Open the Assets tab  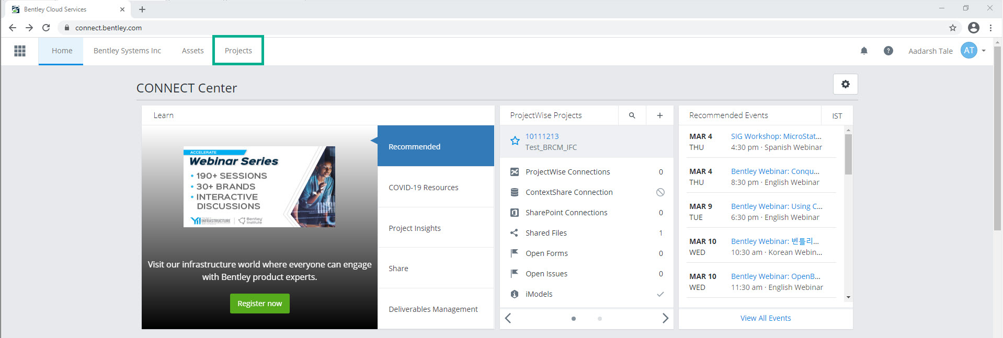point(192,51)
